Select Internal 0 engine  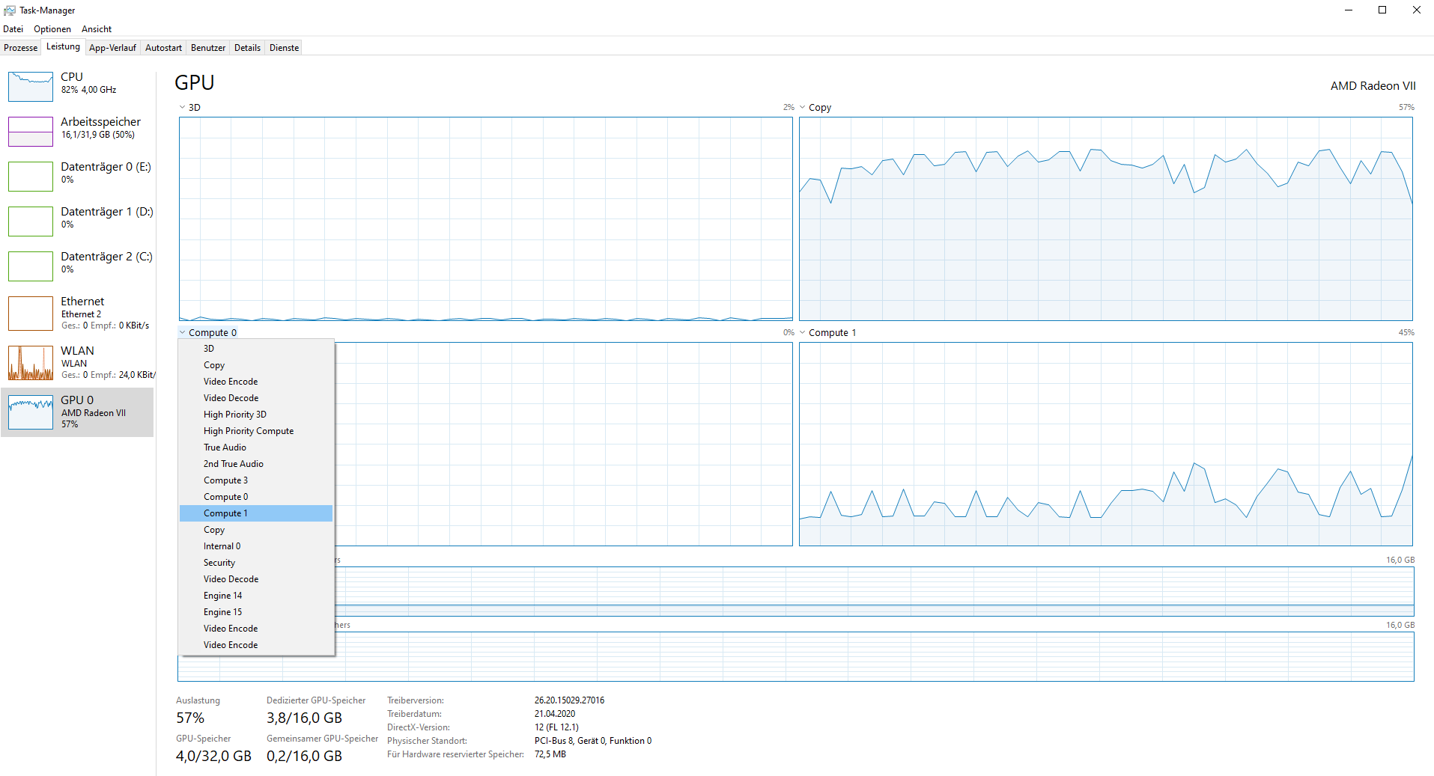coord(256,546)
